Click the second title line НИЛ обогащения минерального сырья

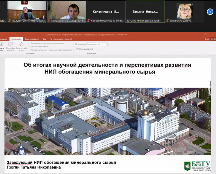100,72
